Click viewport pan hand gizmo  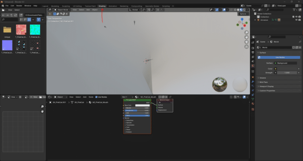point(246,37)
